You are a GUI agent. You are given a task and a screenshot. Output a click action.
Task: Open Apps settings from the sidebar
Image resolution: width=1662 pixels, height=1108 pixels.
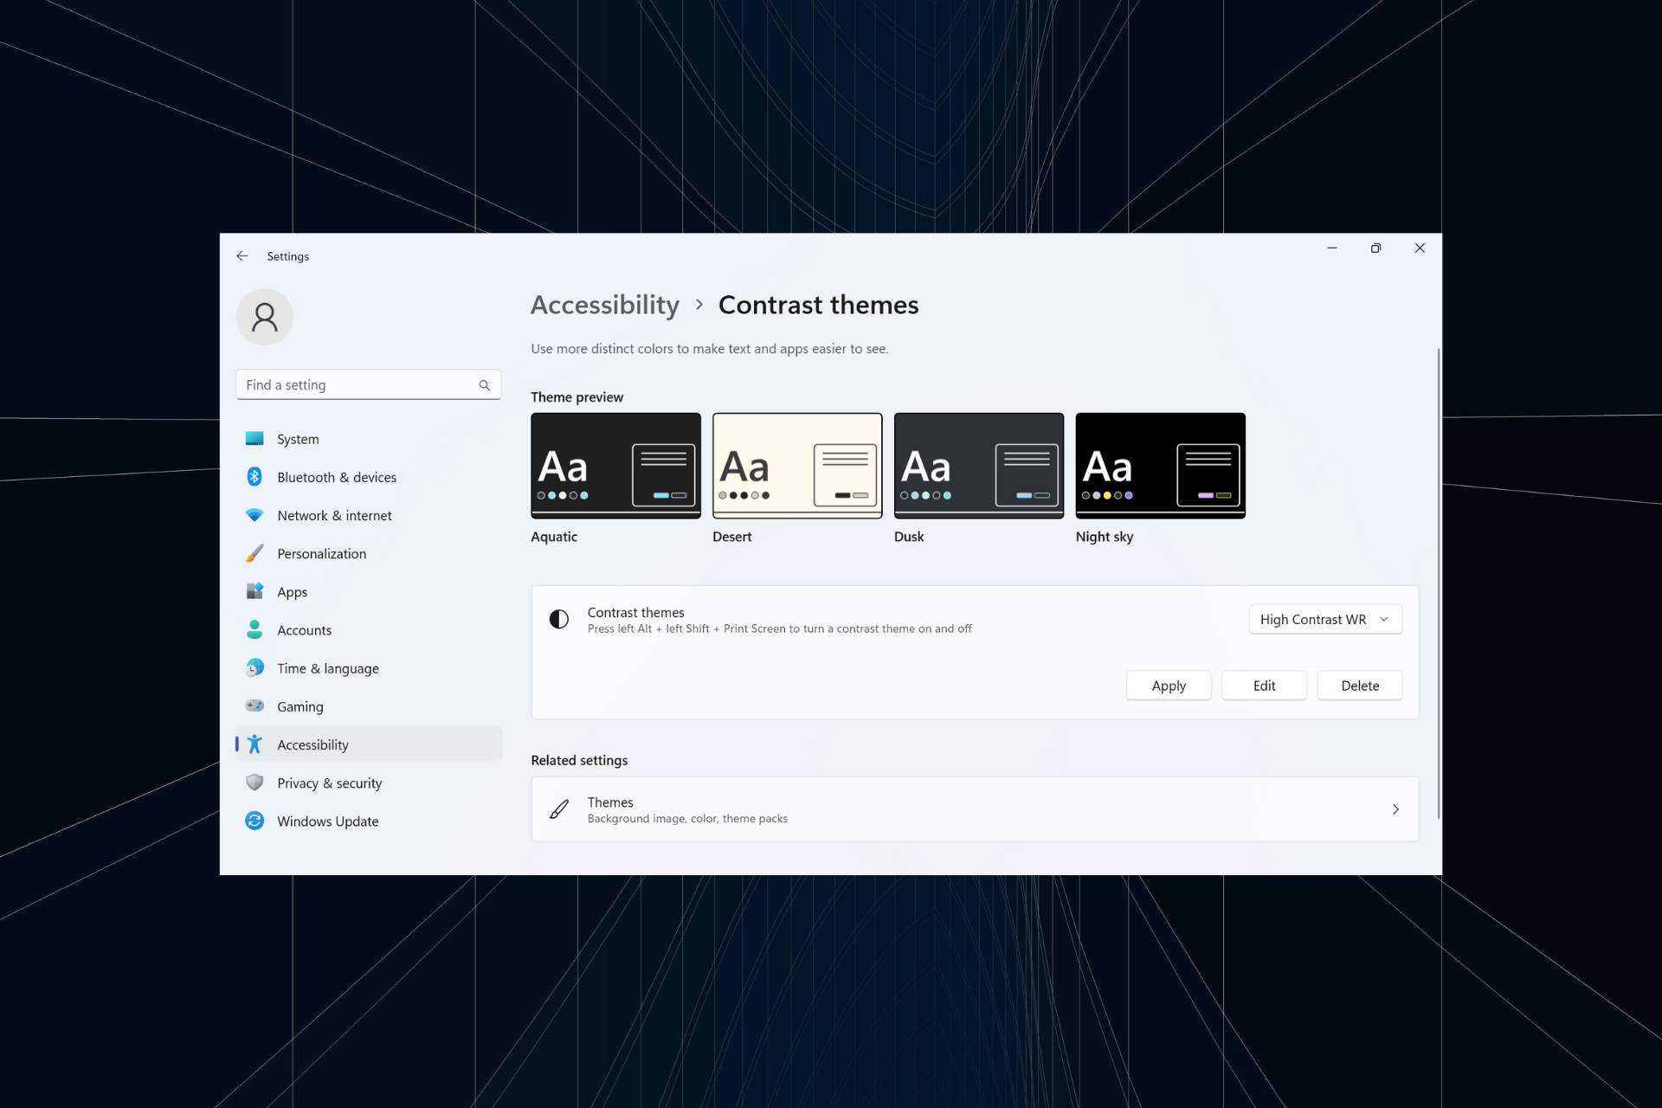[292, 591]
